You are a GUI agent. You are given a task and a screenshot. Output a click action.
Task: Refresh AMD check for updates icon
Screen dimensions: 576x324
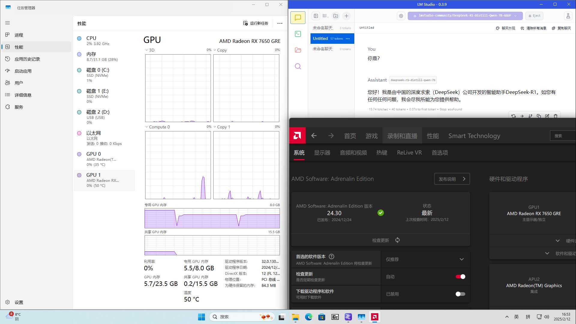tap(397, 240)
